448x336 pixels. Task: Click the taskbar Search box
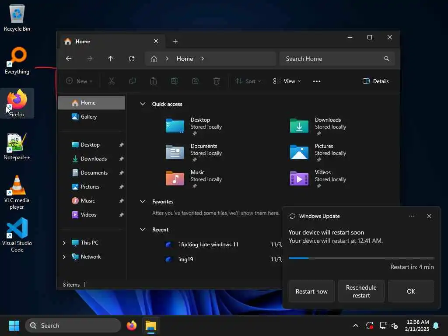coord(73,325)
